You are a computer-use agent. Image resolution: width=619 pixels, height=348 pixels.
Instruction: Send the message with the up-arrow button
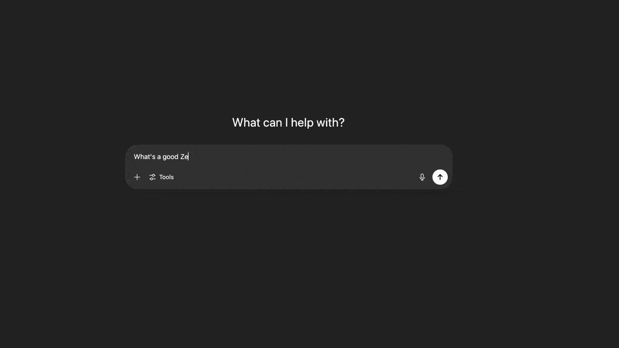pyautogui.click(x=440, y=177)
